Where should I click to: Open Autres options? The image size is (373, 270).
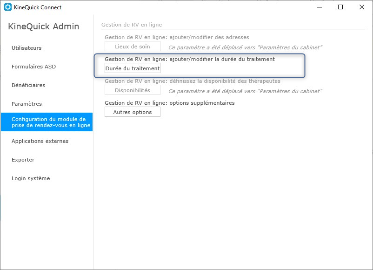point(133,112)
